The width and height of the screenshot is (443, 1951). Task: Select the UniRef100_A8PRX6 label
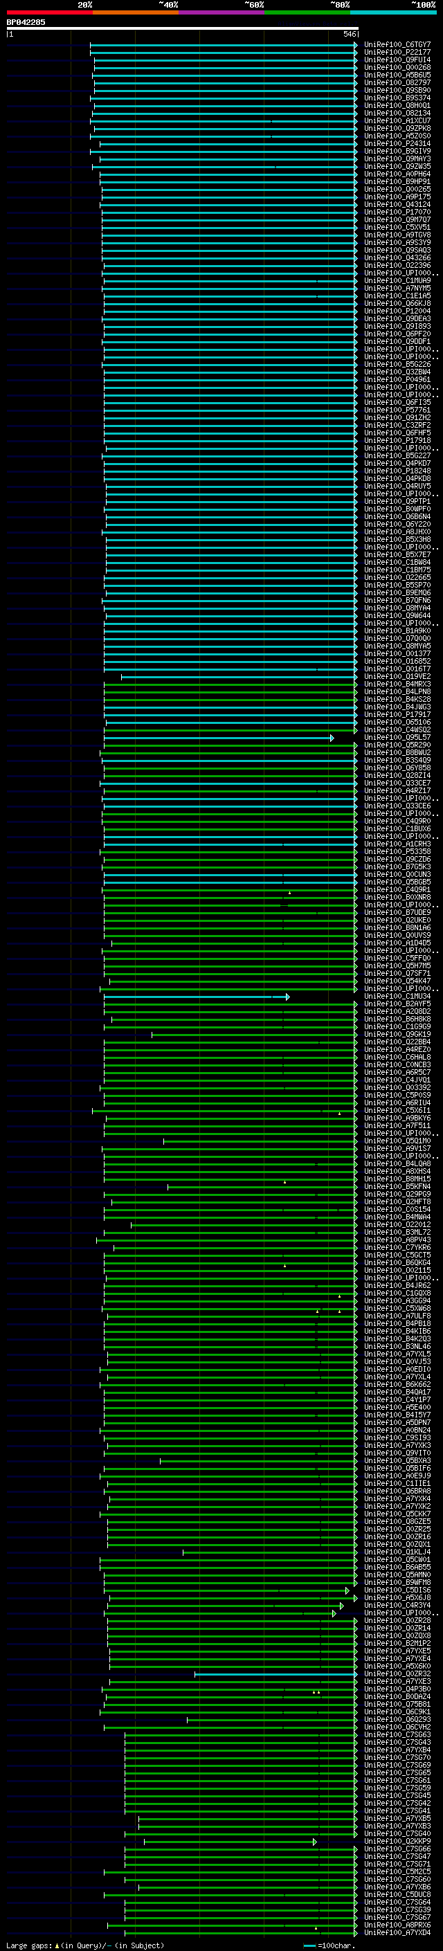tap(397, 1925)
